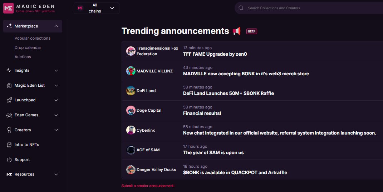
Task: Open the All chains dropdown arrow
Action: 112,8
